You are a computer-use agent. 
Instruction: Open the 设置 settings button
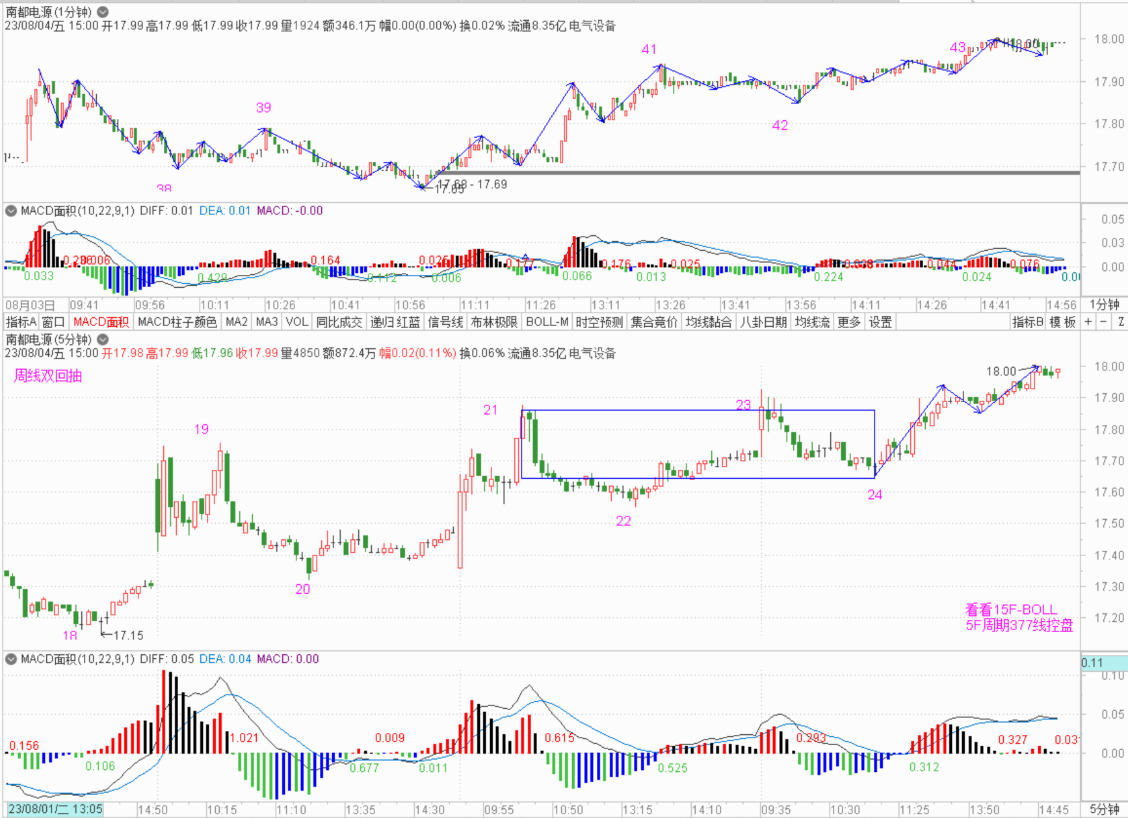coord(880,322)
